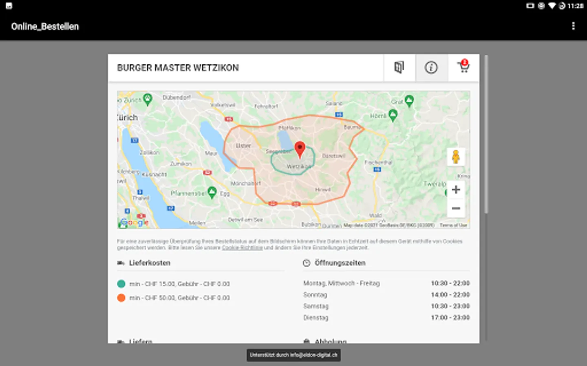Image resolution: width=587 pixels, height=366 pixels.
Task: Click the clock icon beside Öffnungszeiten
Action: coord(307,263)
